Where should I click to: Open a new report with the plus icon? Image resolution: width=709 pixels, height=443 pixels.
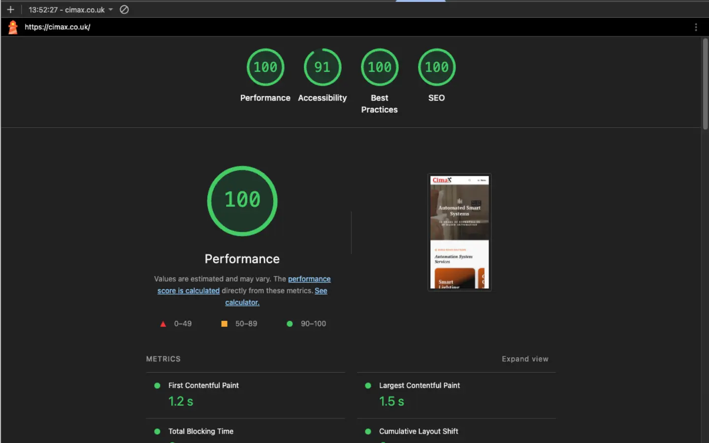coord(11,9)
